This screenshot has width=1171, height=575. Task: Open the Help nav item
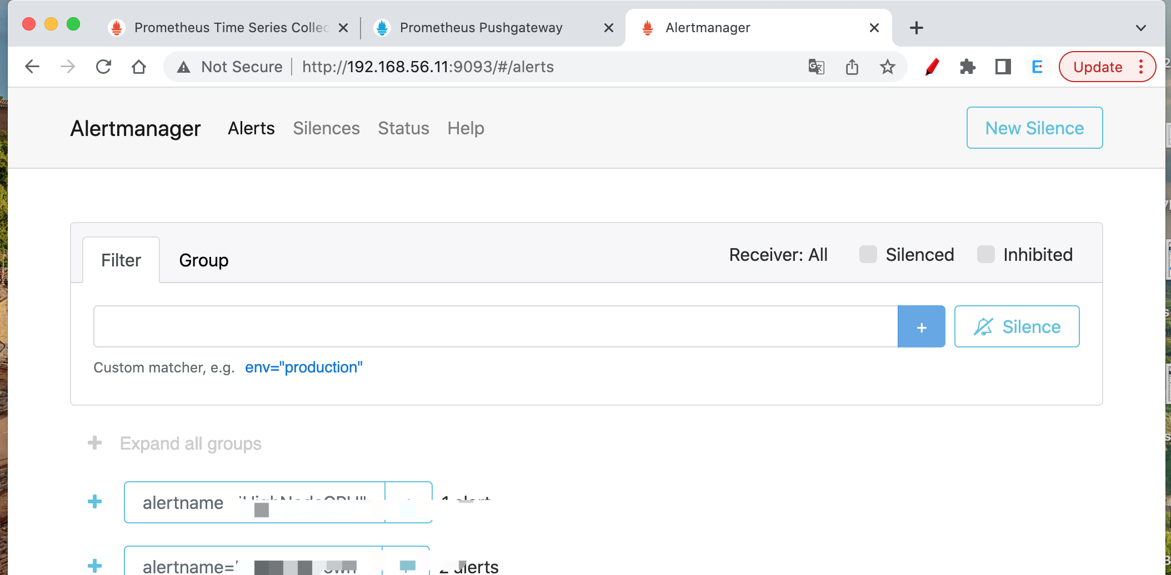pos(466,128)
